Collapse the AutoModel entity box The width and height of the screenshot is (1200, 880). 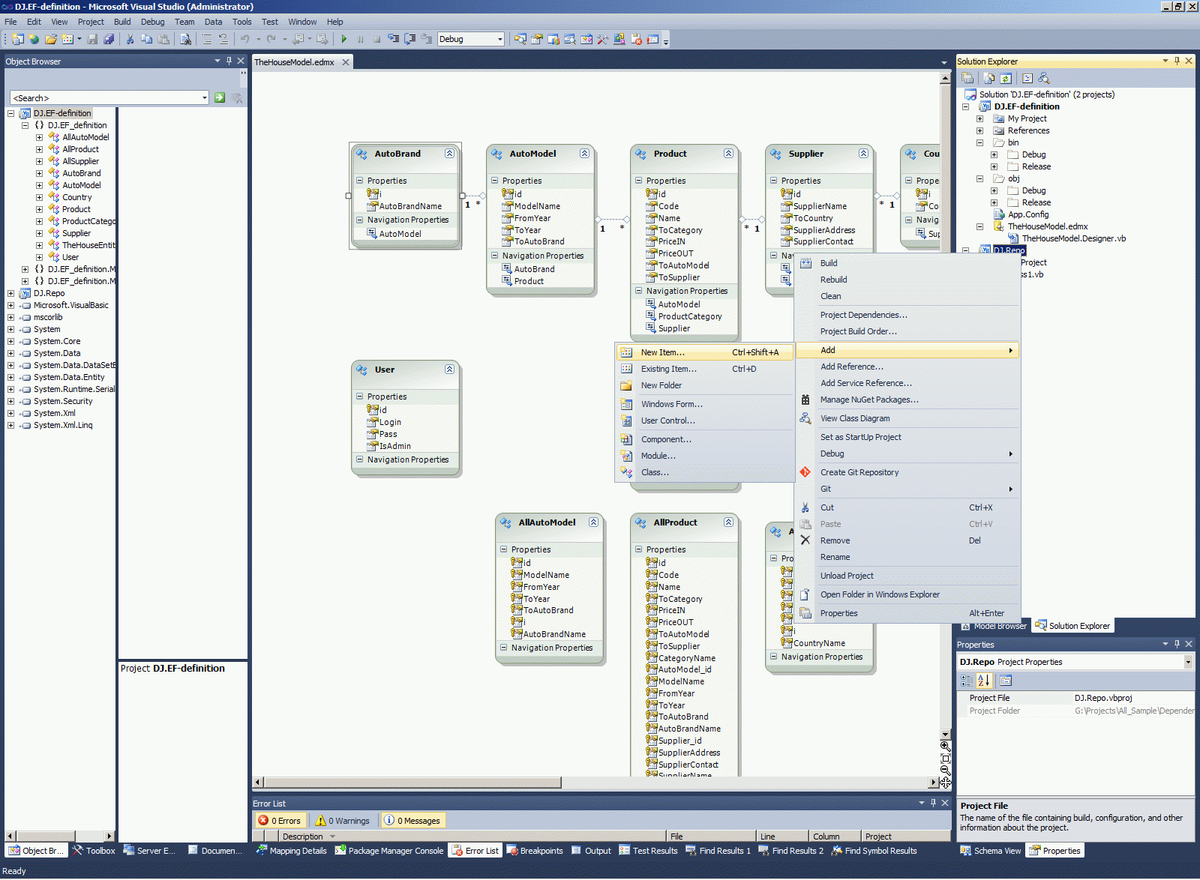[x=584, y=154]
